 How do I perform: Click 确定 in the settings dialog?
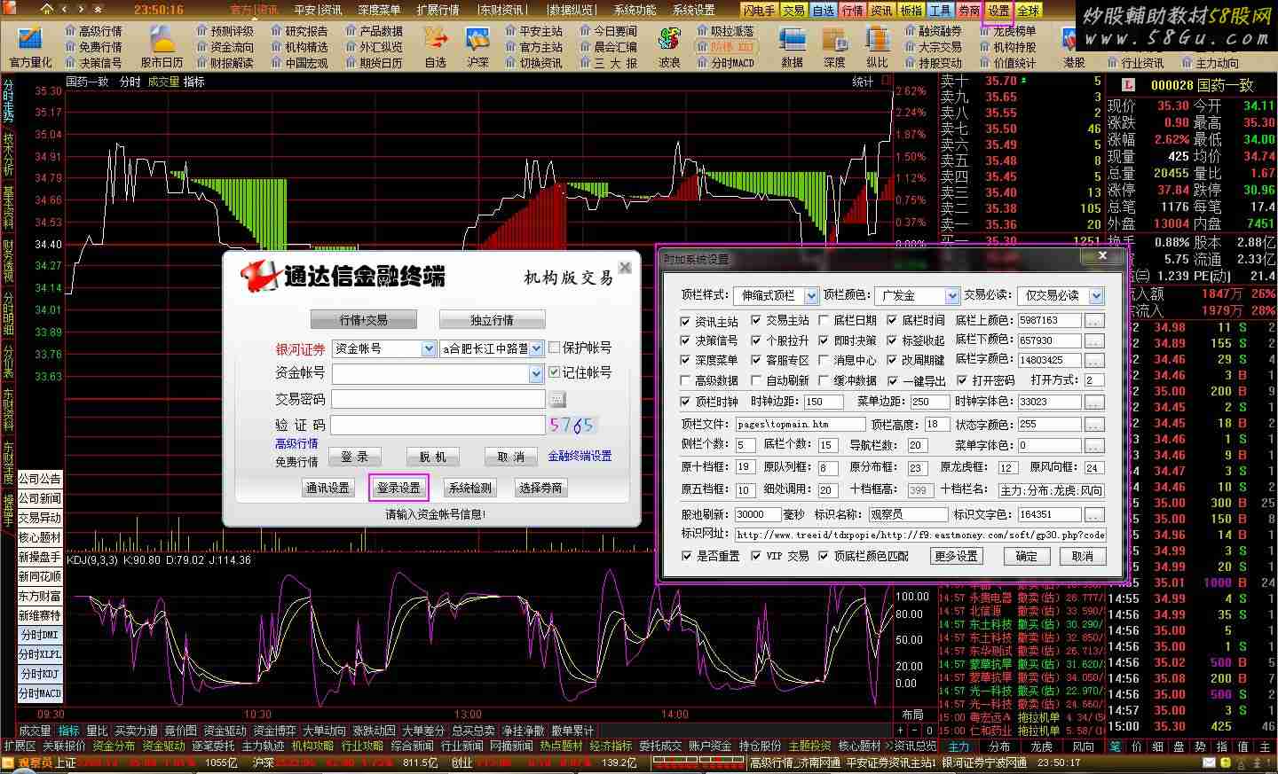(1027, 556)
